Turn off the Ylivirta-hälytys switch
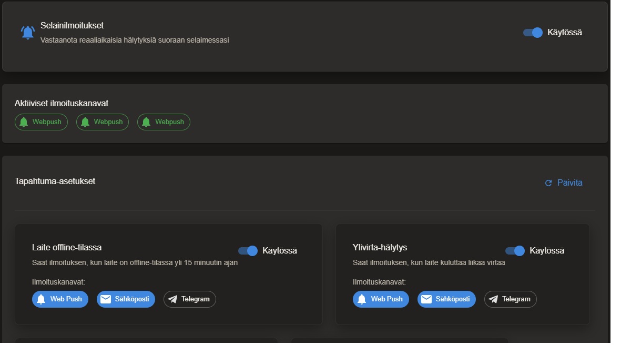This screenshot has height=355, width=631. tap(515, 251)
